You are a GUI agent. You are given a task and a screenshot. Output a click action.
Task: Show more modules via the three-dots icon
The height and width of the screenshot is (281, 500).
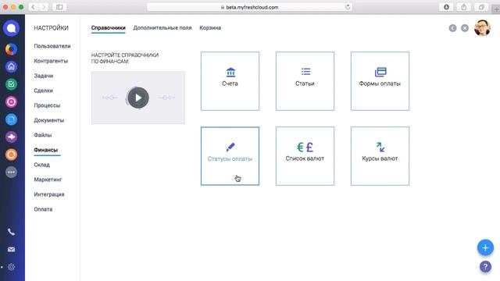tap(11, 172)
